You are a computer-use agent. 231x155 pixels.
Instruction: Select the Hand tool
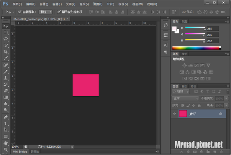(x=6, y=143)
